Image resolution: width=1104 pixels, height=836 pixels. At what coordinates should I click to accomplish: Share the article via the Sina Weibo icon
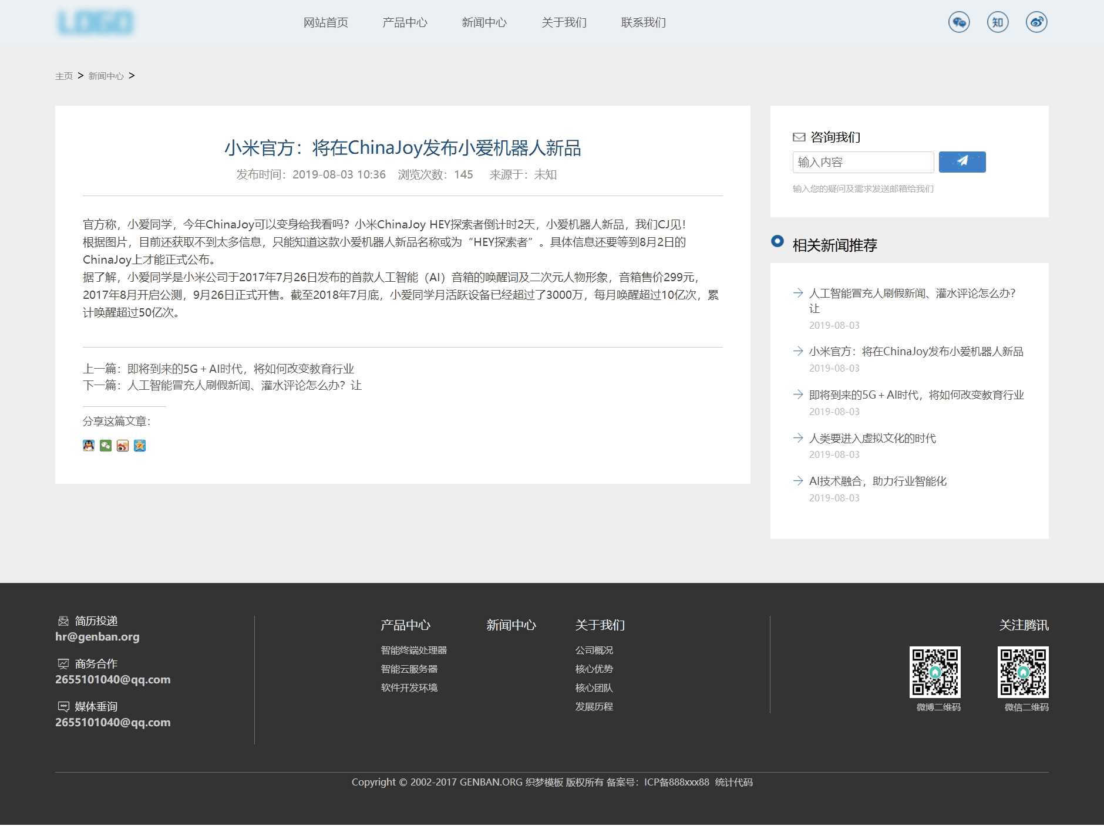[x=123, y=446]
